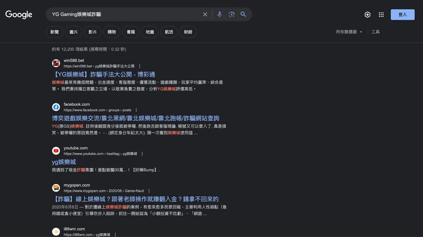Viewport: 423px width, 237px height.
Task: Click the magnifier search icon
Action: 243,14
